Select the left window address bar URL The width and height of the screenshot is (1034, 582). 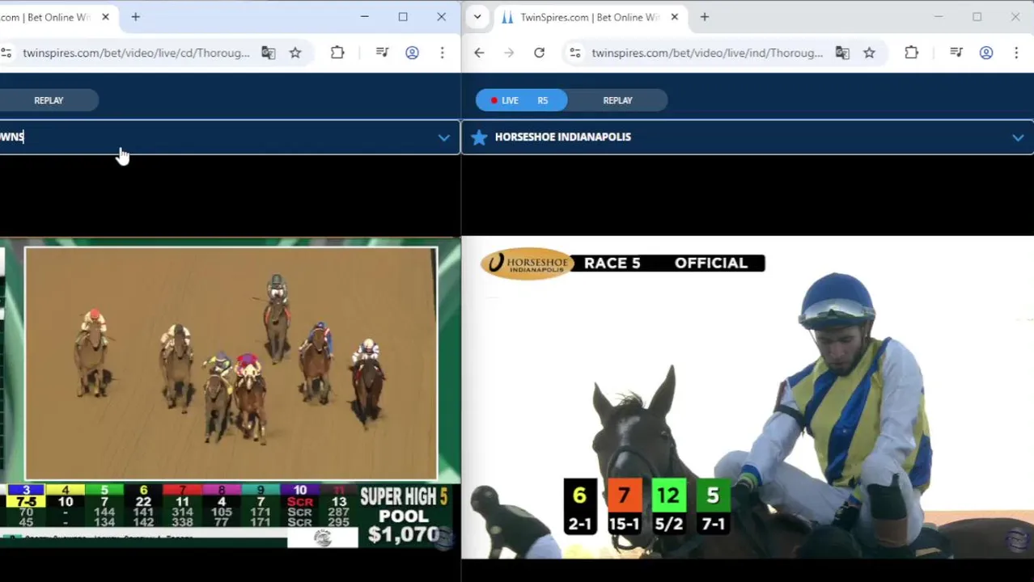[x=136, y=53]
